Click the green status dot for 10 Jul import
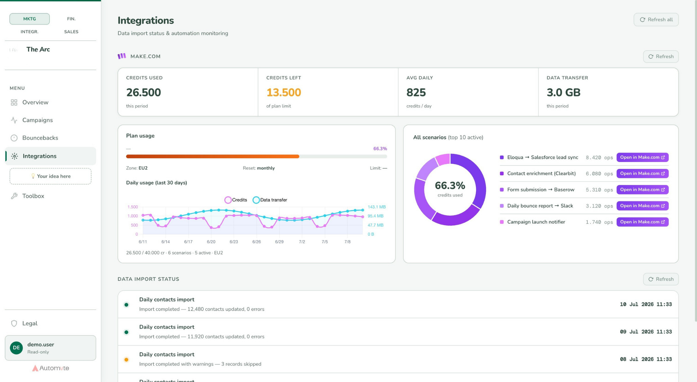697x382 pixels. point(127,305)
